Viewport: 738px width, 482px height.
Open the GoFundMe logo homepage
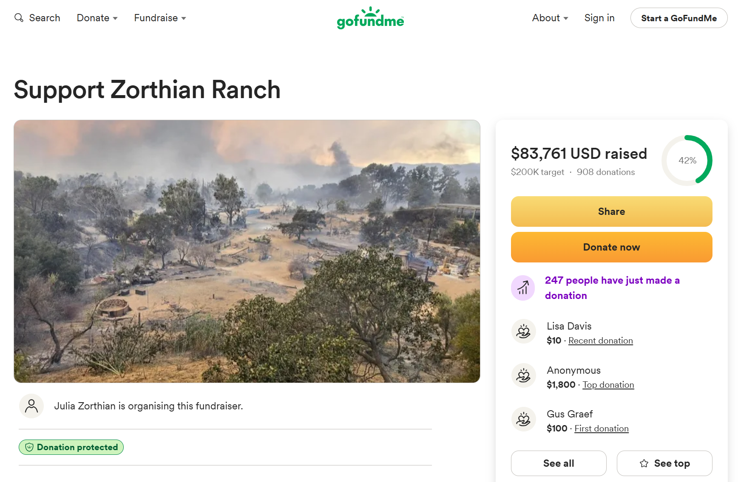(370, 18)
